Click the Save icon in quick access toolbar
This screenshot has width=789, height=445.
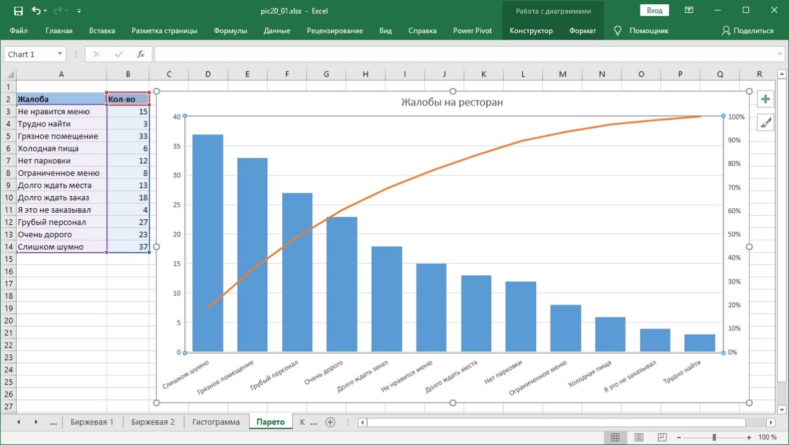pos(18,10)
